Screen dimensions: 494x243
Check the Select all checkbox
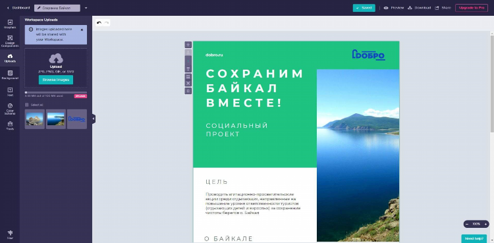pyautogui.click(x=27, y=105)
